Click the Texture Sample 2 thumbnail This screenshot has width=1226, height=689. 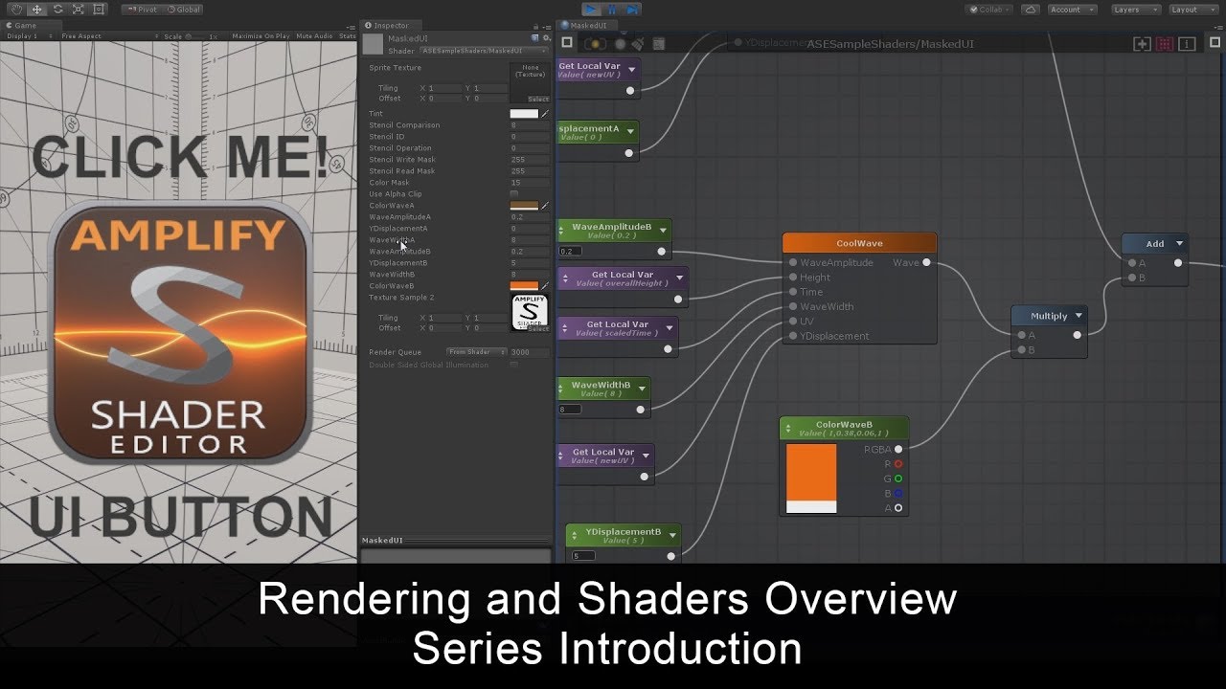click(530, 312)
